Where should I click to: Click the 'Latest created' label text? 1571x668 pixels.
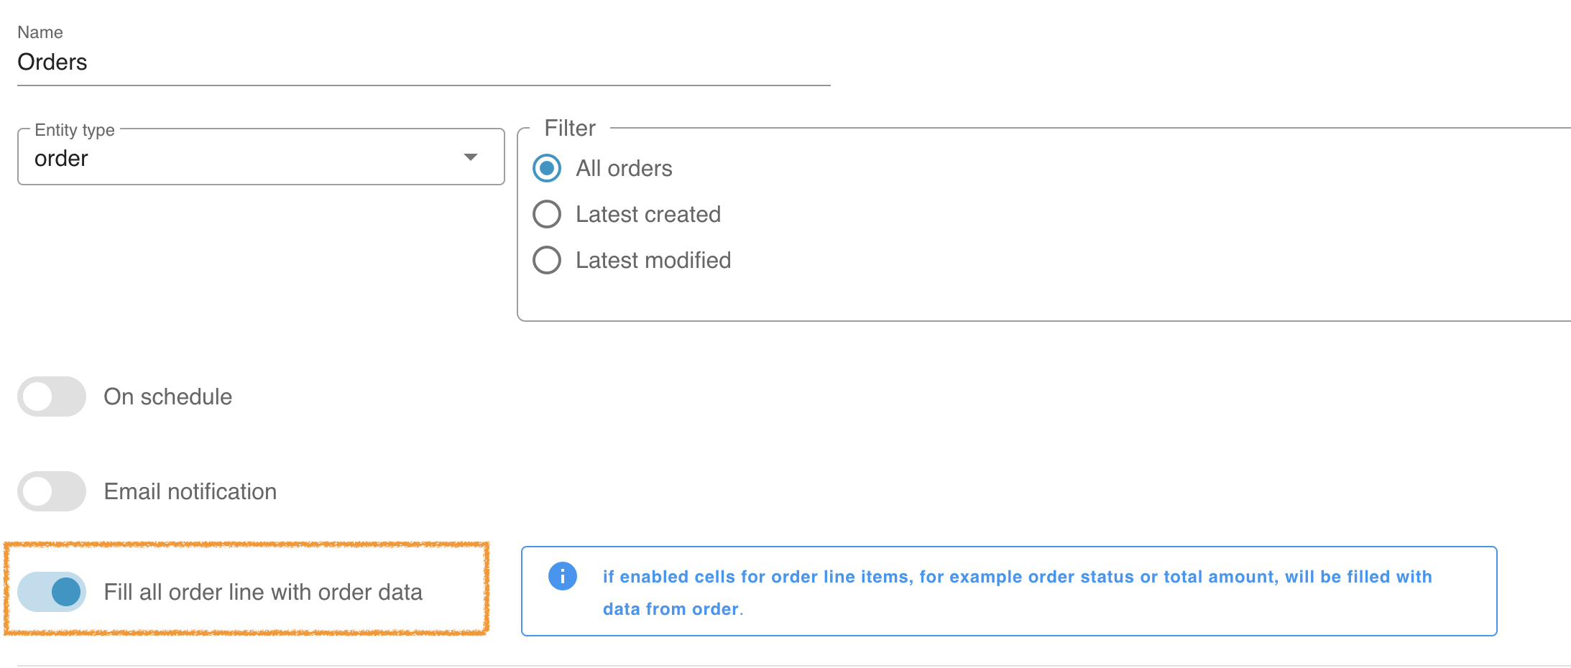pos(648,214)
